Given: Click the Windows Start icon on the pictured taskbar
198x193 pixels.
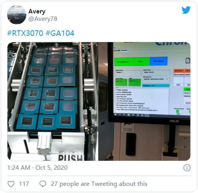Looking at the screenshot, I should (115, 115).
